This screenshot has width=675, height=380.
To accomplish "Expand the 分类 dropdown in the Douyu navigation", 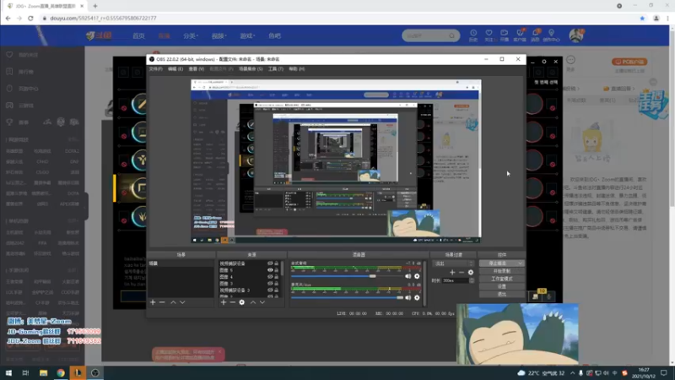I will coord(191,35).
